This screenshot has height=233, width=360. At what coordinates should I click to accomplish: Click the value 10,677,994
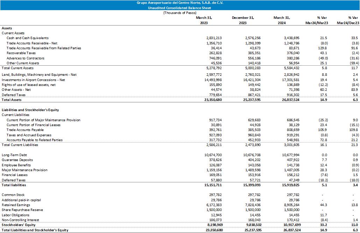tap(291, 155)
